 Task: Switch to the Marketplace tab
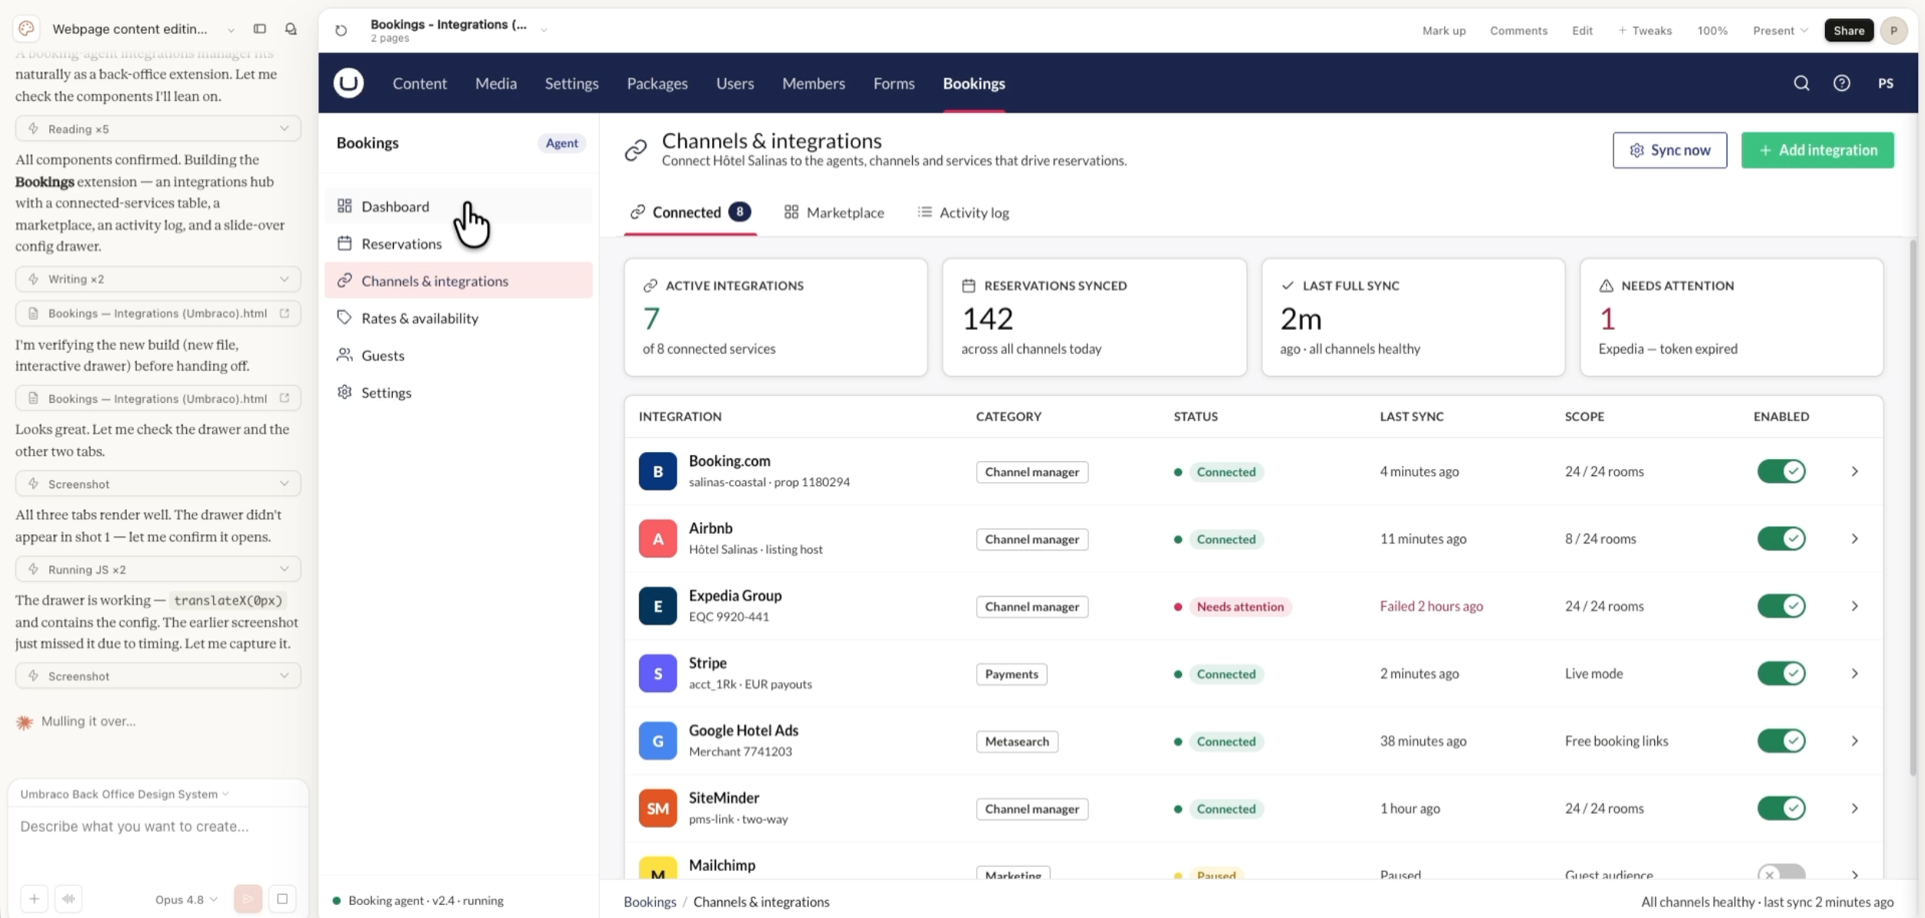coord(834,212)
